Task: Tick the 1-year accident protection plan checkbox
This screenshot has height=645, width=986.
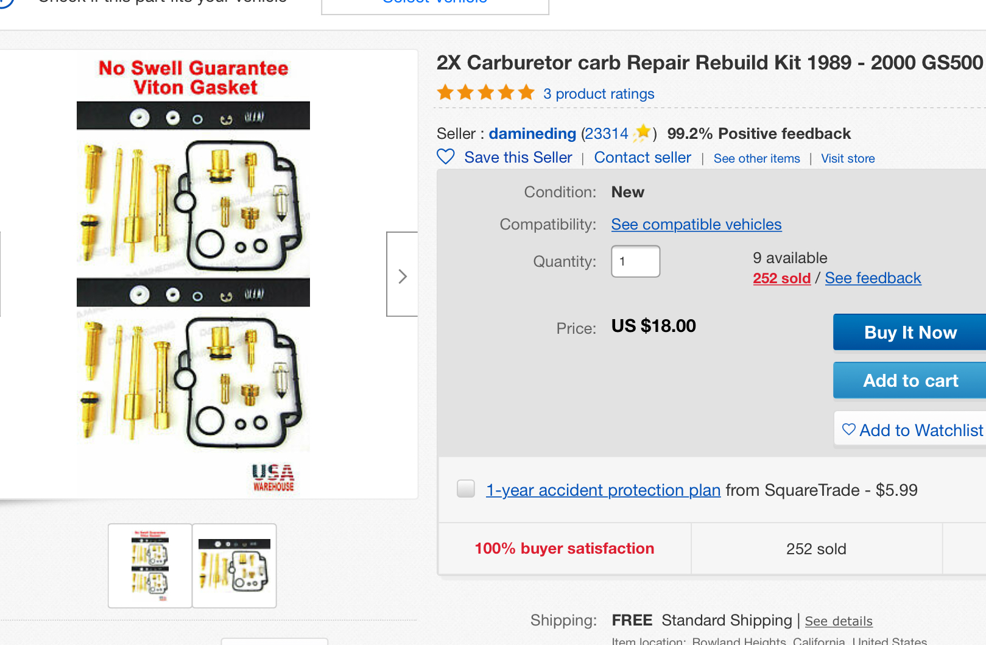Action: (x=466, y=488)
